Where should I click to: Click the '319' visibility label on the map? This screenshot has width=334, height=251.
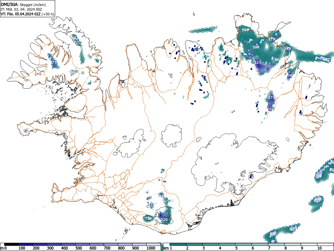click(272, 39)
